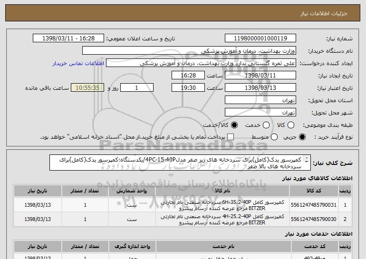The image size is (366, 259).
Task: Toggle Islamic treasury bonds payment checkbox
Action: tap(231, 137)
